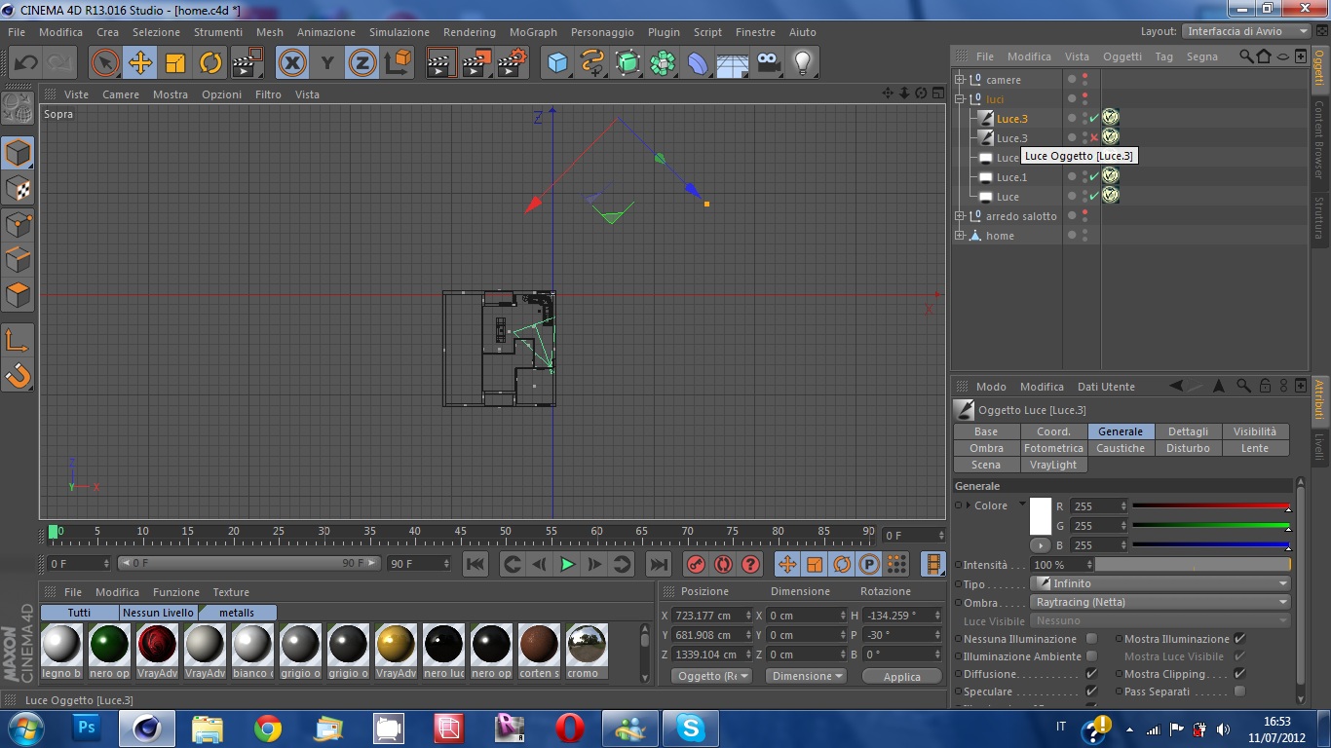The image size is (1331, 748).
Task: Add a cube primitive object
Action: [x=557, y=63]
